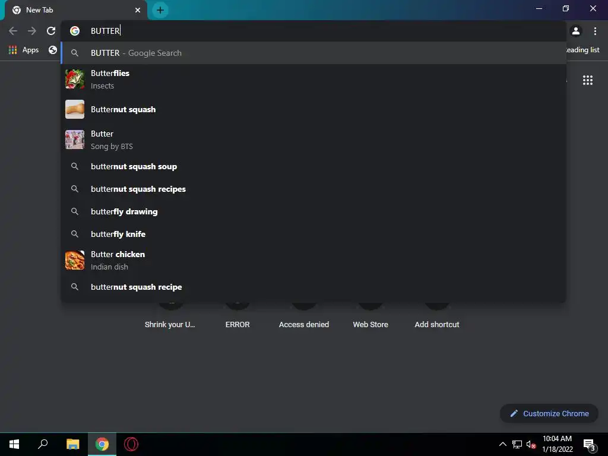Open the Windows Start menu
Viewport: 608px width, 456px height.
[x=14, y=444]
